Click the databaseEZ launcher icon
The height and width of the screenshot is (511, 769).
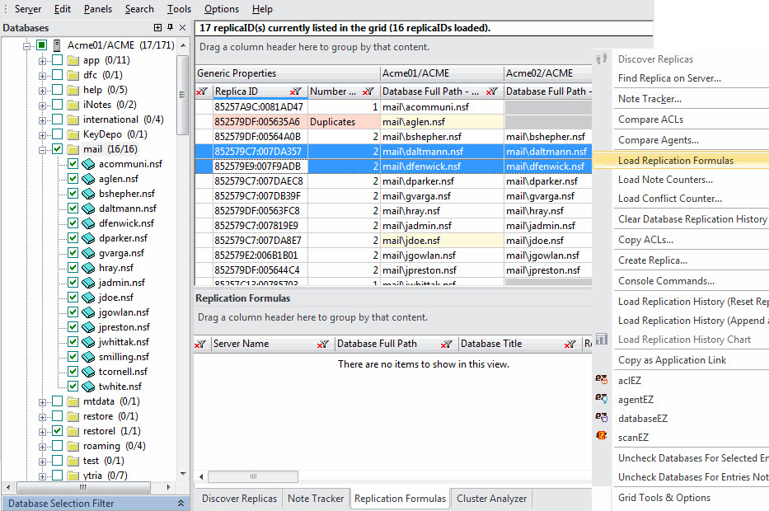click(x=602, y=418)
